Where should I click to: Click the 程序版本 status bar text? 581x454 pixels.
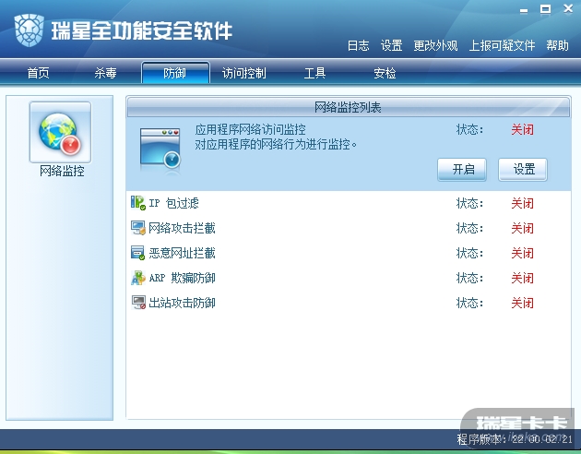[515, 439]
